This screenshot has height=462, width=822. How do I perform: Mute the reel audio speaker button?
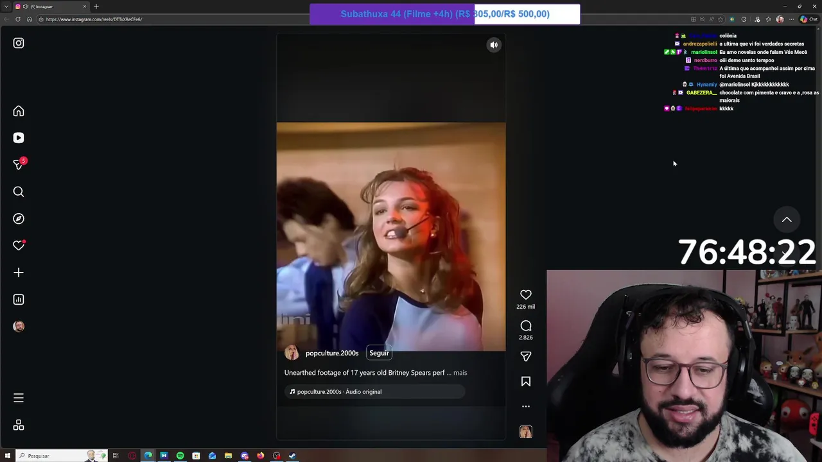tap(494, 45)
